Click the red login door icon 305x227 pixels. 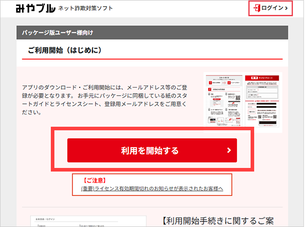[x=256, y=8]
